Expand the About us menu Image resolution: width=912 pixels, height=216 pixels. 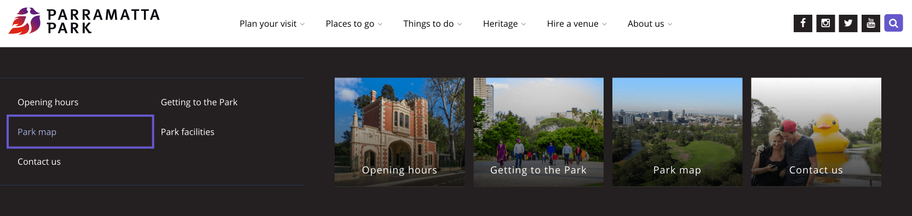tap(650, 23)
